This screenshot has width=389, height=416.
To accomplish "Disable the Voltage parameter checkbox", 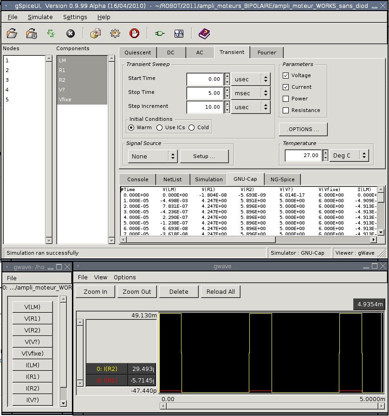I will (286, 75).
